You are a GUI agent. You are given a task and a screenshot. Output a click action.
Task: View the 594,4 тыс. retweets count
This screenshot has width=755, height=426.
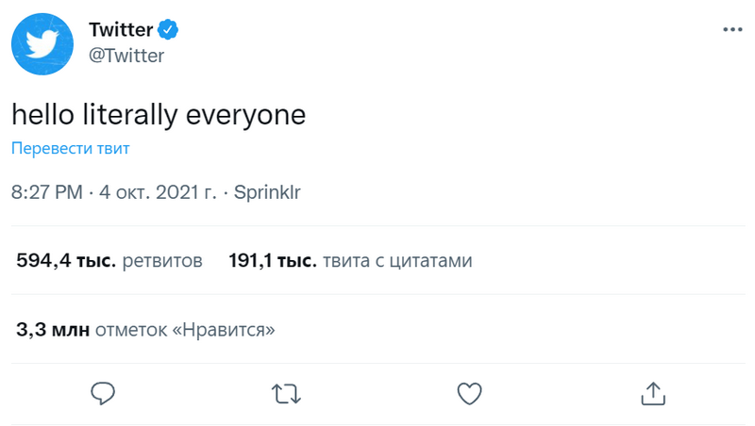point(66,261)
